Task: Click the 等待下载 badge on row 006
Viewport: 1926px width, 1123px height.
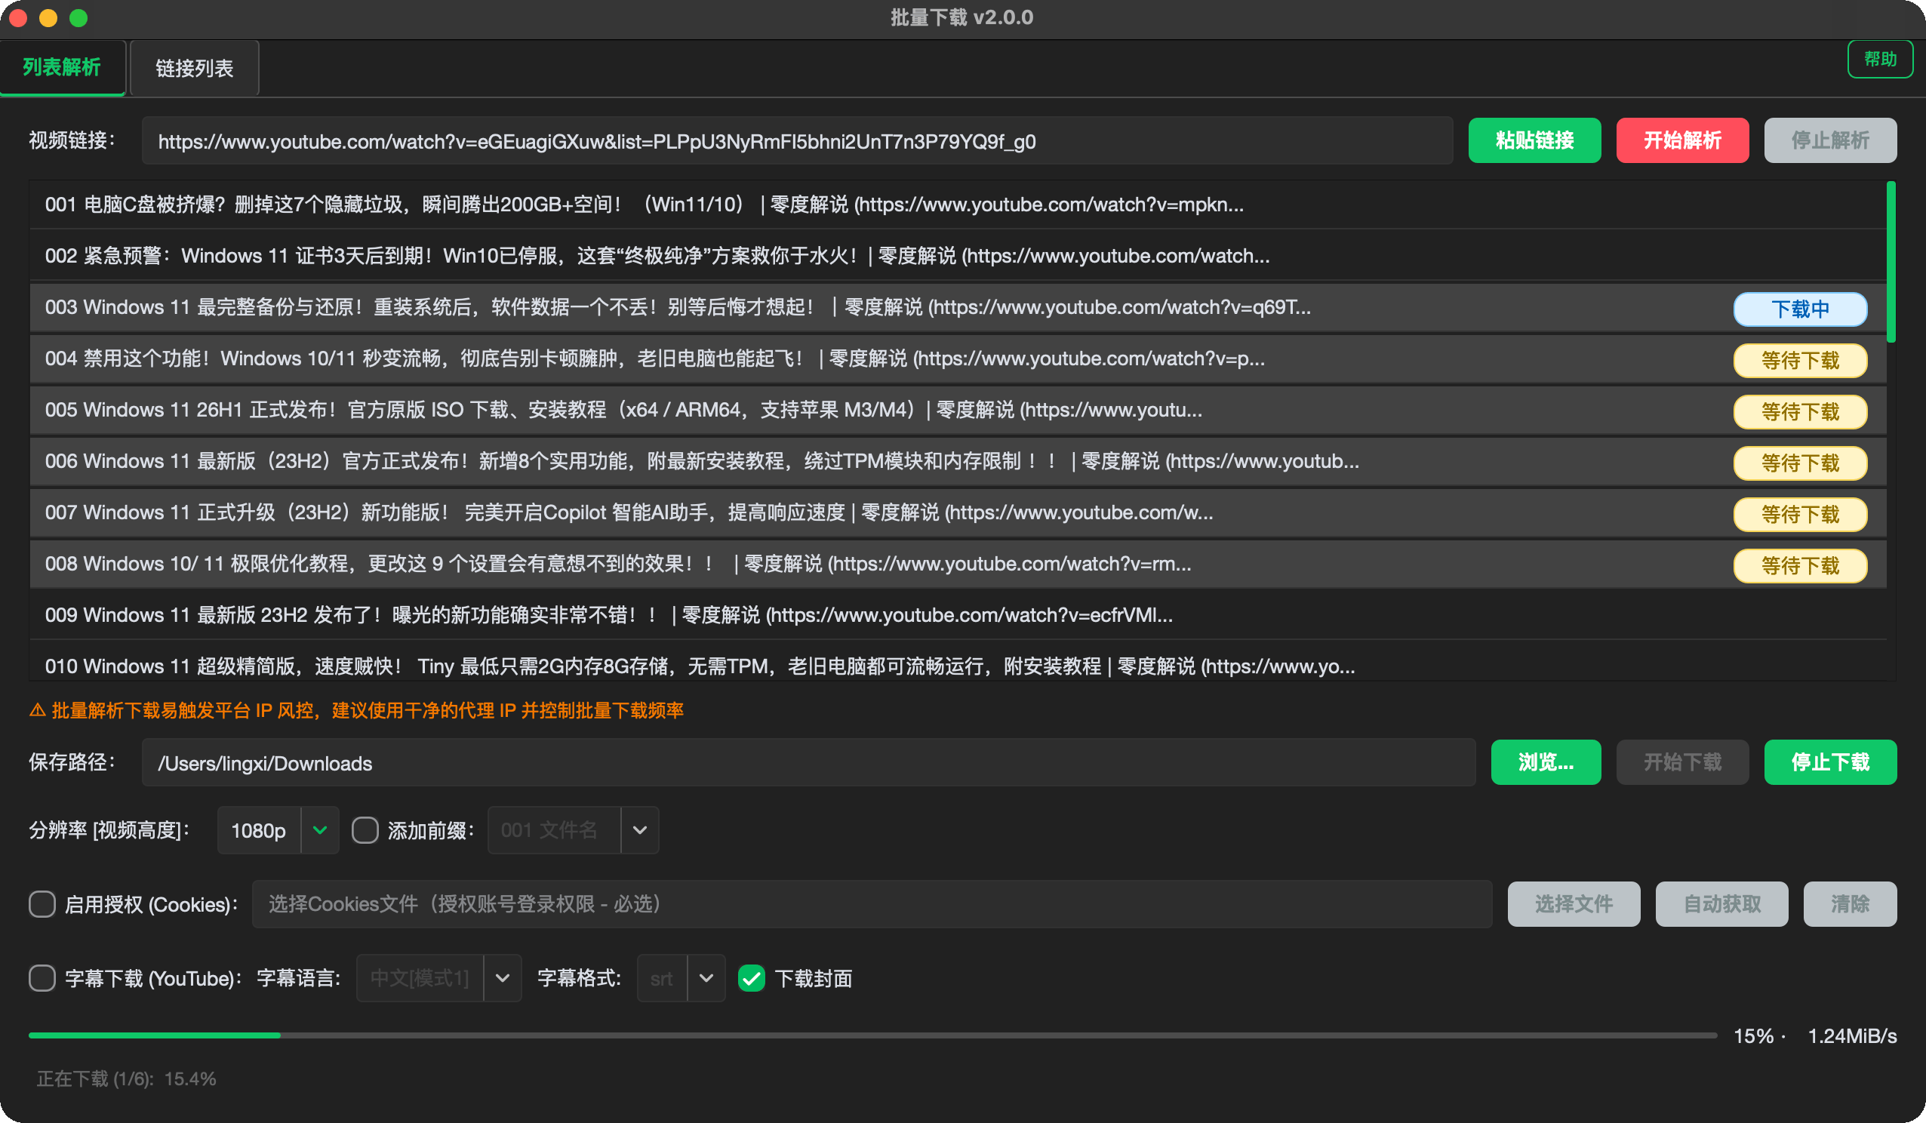Action: [1800, 463]
